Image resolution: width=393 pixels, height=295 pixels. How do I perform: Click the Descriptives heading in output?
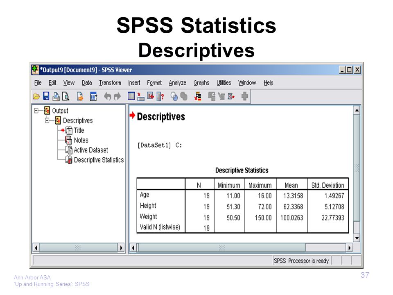coord(161,117)
